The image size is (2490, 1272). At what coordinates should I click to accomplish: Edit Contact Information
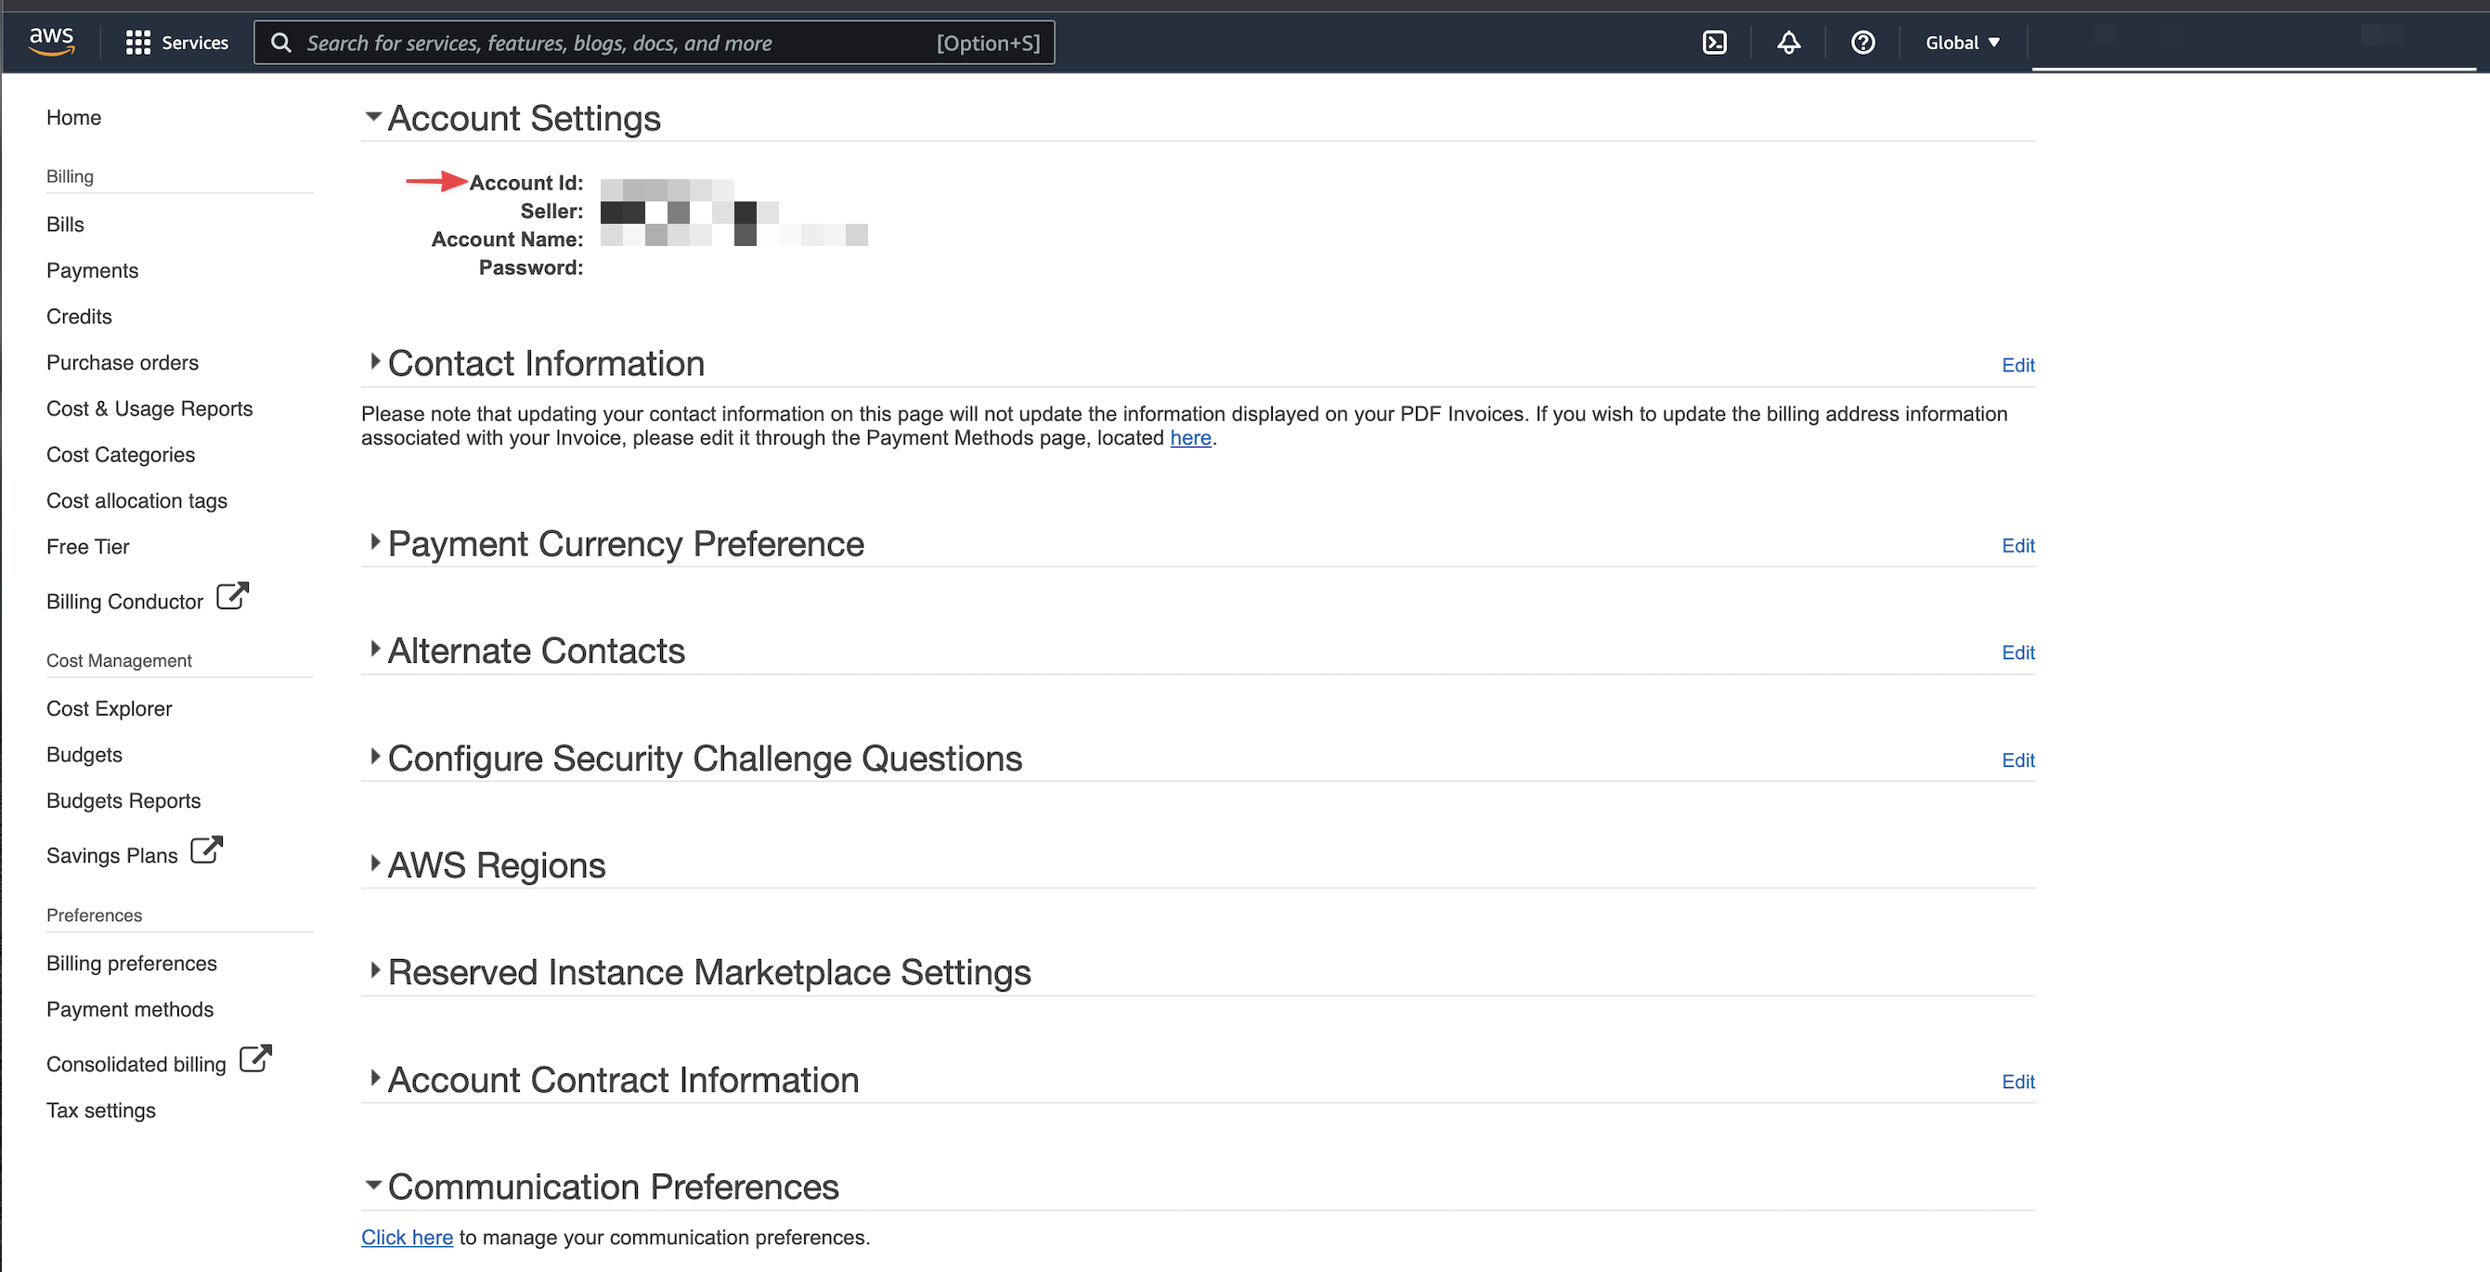tap(2017, 366)
